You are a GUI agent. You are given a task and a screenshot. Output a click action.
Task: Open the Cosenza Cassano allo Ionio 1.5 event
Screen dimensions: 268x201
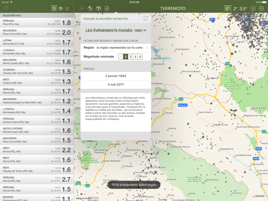click(37, 72)
